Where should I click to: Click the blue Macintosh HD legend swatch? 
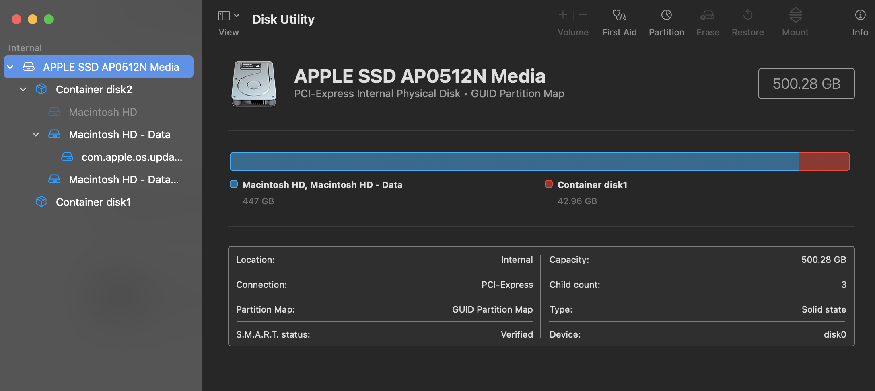(x=234, y=184)
